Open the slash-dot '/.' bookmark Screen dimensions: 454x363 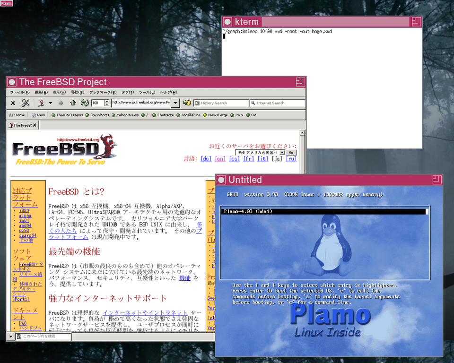(x=145, y=115)
